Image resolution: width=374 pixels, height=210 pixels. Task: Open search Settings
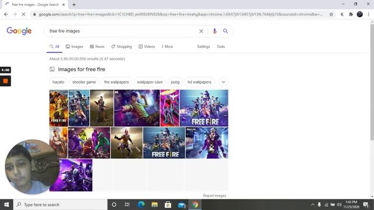(203, 47)
